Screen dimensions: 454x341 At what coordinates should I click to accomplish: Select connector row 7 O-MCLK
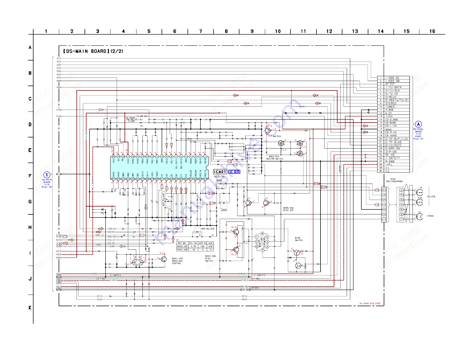393,97
